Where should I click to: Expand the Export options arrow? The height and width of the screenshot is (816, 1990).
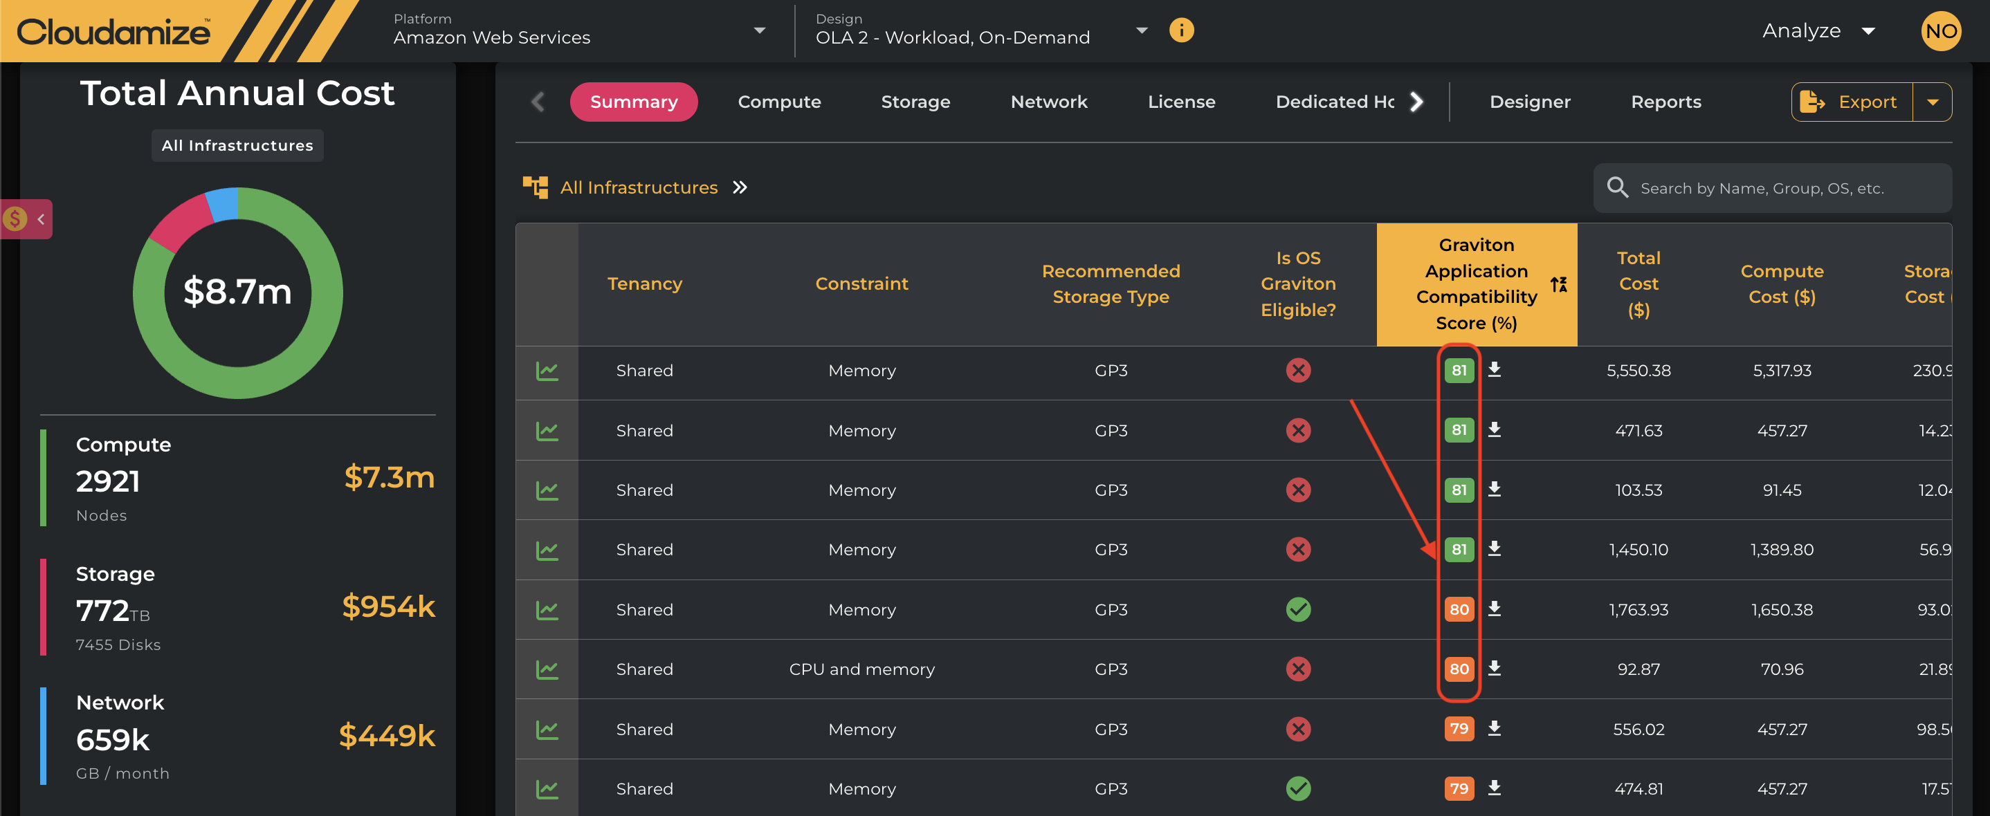click(1932, 102)
